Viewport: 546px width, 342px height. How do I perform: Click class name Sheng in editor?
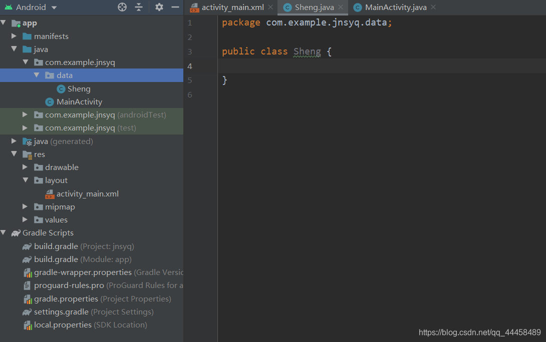tap(307, 51)
